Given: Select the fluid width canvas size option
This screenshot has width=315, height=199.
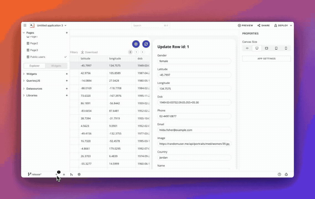Looking at the screenshot, I should coord(247,48).
